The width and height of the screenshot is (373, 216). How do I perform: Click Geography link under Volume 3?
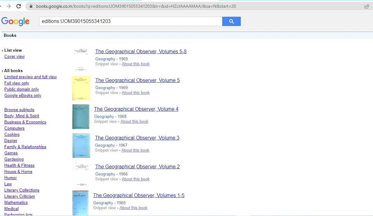(x=105, y=145)
